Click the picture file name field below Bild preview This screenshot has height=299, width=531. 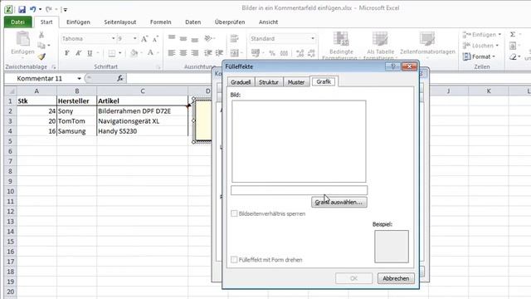click(299, 190)
